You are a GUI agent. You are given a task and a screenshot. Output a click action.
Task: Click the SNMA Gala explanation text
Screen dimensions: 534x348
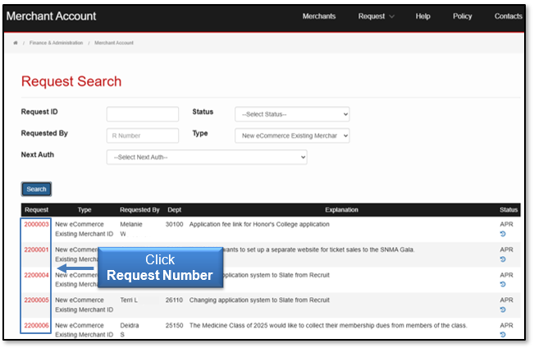pos(318,250)
